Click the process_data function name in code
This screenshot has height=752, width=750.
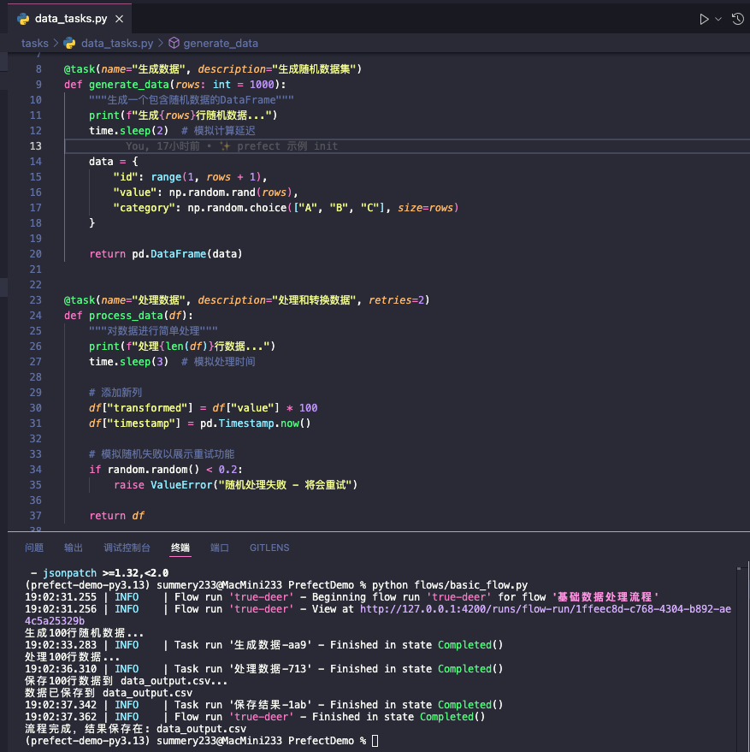pyautogui.click(x=126, y=316)
